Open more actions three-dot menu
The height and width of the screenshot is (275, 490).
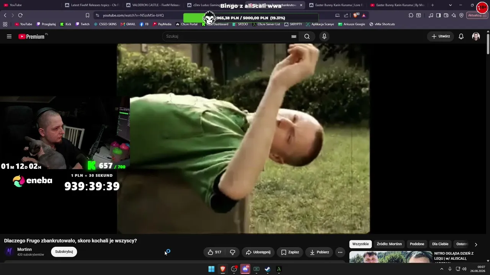pyautogui.click(x=340, y=252)
